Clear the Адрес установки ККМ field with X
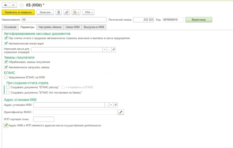This screenshot has height=148, width=233. pyautogui.click(x=111, y=105)
